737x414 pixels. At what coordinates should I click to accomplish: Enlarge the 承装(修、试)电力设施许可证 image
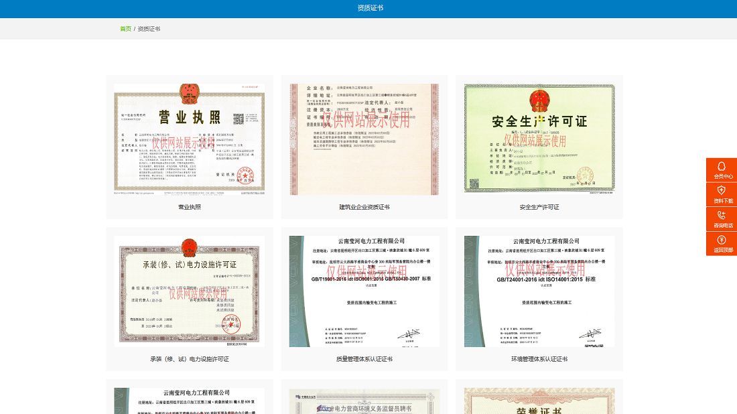point(190,291)
